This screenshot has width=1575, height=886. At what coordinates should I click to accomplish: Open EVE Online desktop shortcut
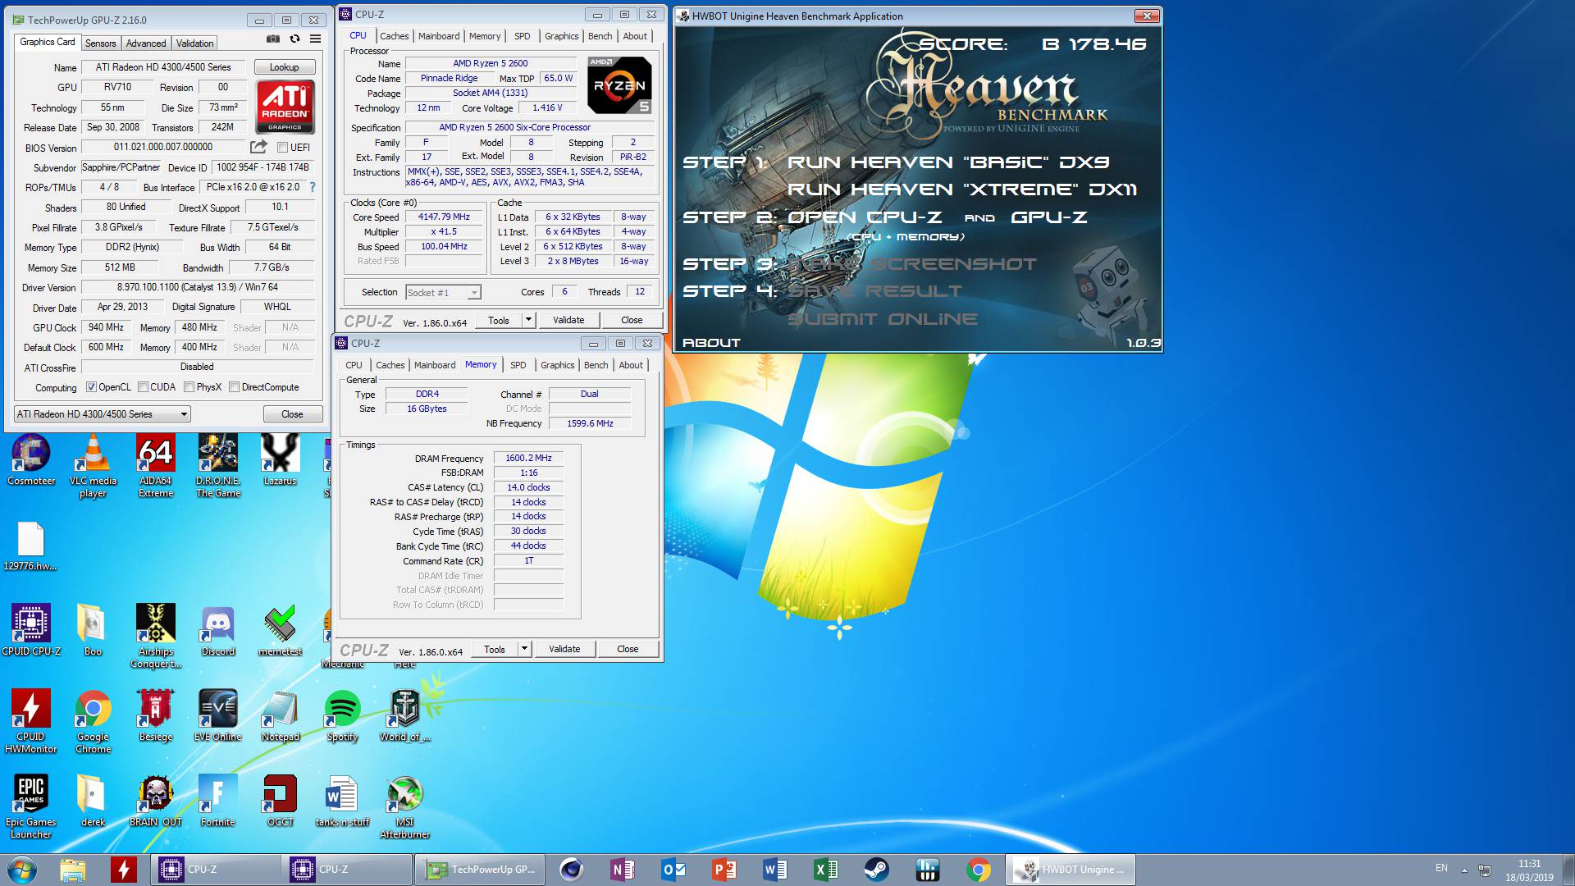coord(218,715)
